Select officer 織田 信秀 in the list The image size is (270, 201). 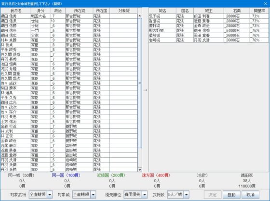coord(69,16)
